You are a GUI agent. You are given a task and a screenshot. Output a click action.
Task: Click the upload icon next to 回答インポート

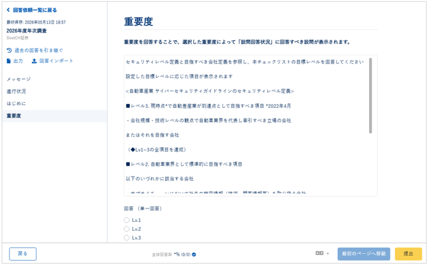34,61
